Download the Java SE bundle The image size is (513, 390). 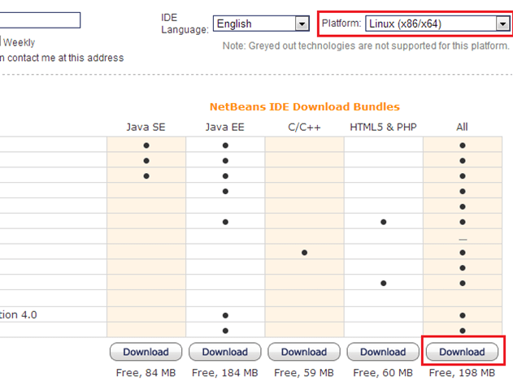146,352
